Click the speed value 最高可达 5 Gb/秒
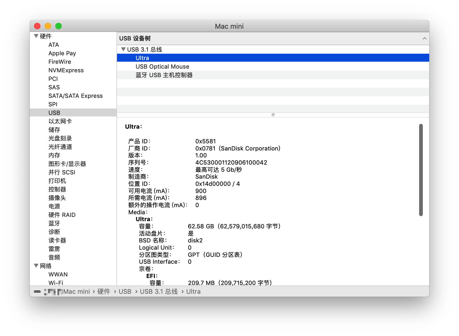This screenshot has height=336, width=459. pyautogui.click(x=219, y=170)
